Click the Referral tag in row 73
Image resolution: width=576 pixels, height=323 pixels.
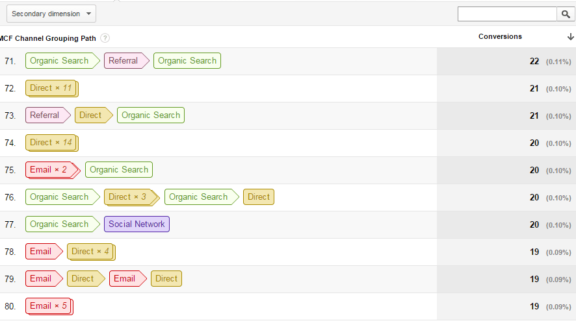(47, 115)
